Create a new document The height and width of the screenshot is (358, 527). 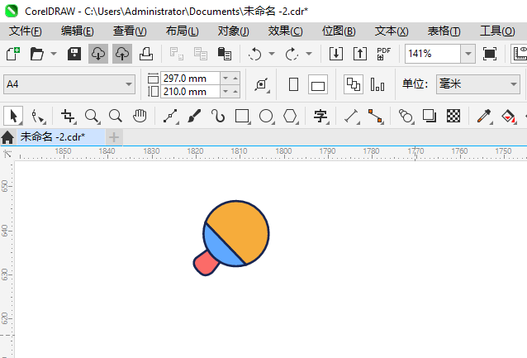point(12,54)
